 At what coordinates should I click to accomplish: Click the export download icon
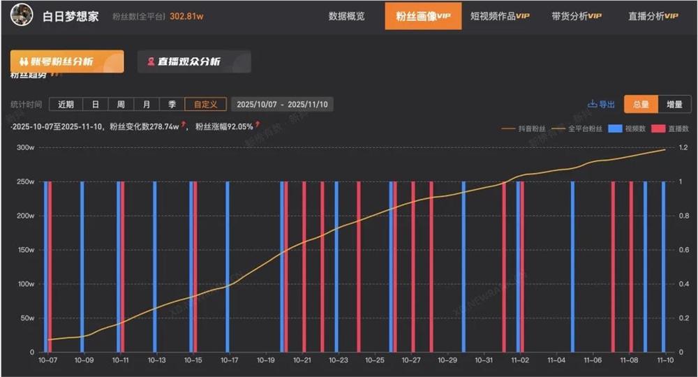(x=592, y=104)
